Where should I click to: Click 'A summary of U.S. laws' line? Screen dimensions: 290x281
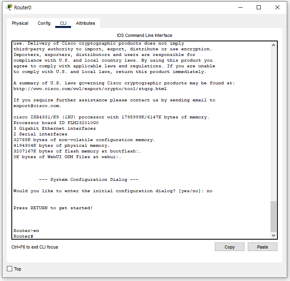click(x=124, y=83)
